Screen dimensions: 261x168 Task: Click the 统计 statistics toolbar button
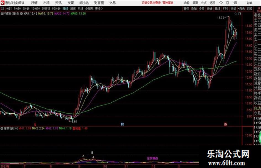coord(209,9)
